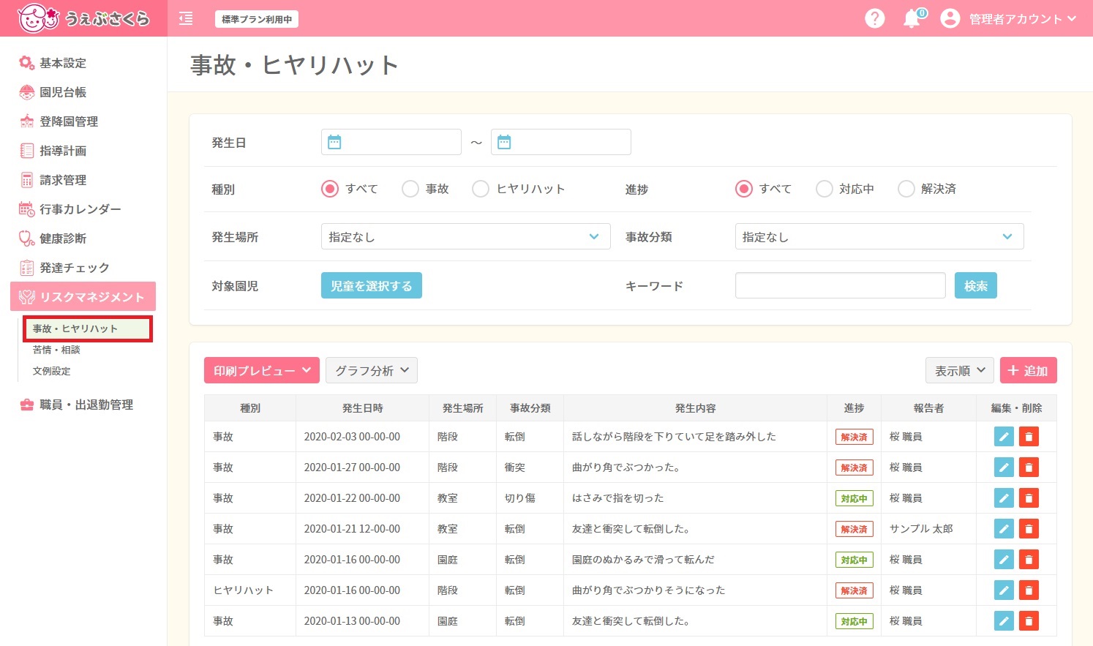Expand the グラフ分析 dropdown

[x=372, y=370]
